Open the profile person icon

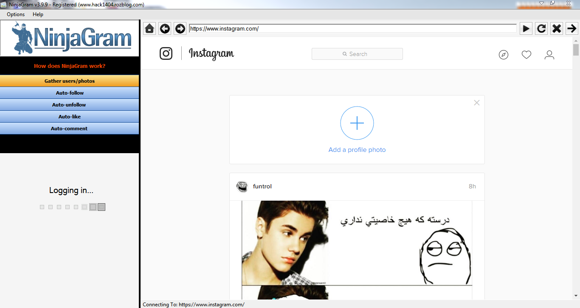pyautogui.click(x=549, y=55)
